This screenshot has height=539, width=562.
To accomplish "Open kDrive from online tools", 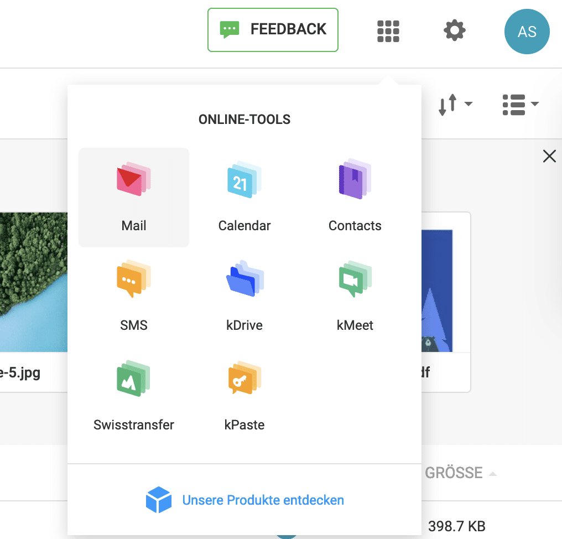I will (x=244, y=297).
